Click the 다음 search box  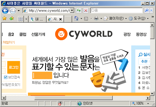pos(116,10)
